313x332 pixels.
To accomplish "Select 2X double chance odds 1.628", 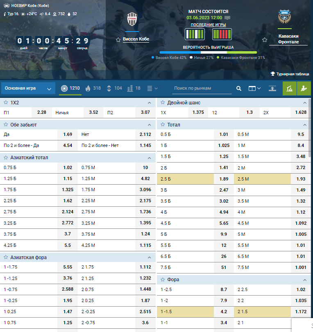I will tap(301, 112).
